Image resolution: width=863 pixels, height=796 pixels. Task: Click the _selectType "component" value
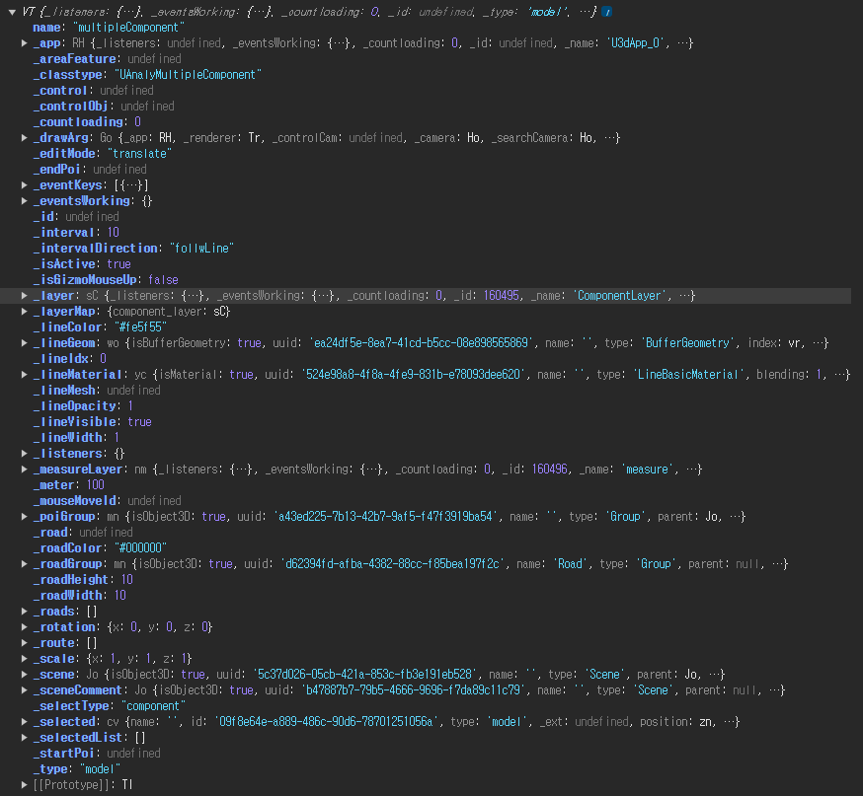[153, 706]
